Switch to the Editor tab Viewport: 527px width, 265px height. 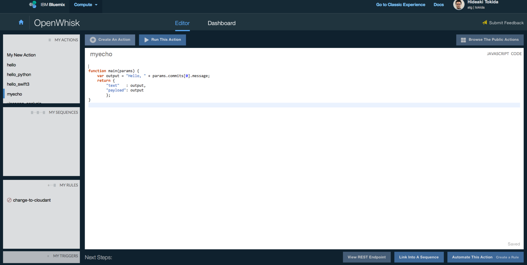coord(182,23)
